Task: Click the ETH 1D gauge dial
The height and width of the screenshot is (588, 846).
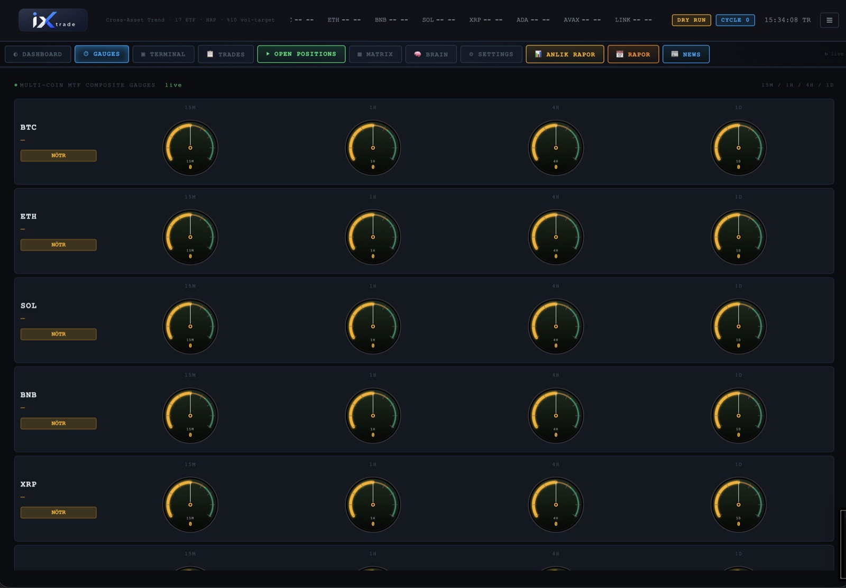Action: pyautogui.click(x=739, y=237)
